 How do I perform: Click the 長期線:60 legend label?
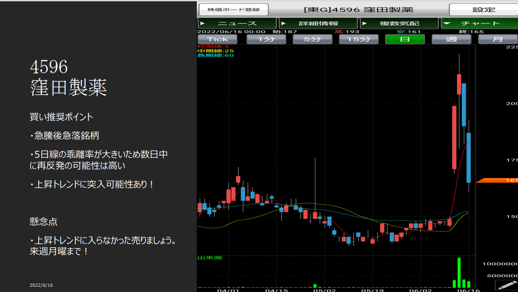point(215,55)
